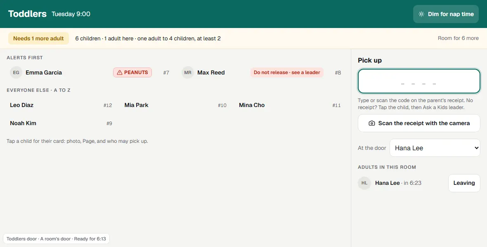This screenshot has height=247, width=487.
Task: Click tag number #11 for Mina Cho
Action: [x=336, y=105]
